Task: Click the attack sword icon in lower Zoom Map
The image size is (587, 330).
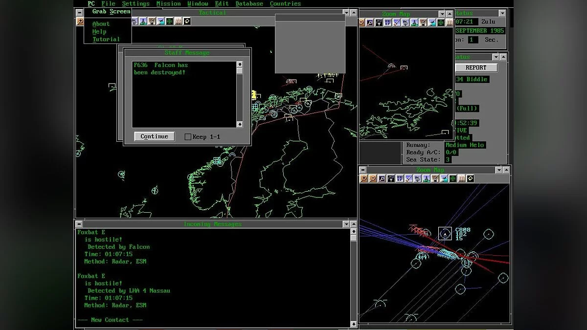Action: (x=408, y=178)
